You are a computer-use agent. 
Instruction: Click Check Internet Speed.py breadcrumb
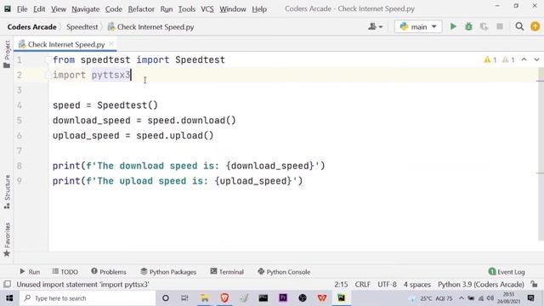(x=151, y=26)
